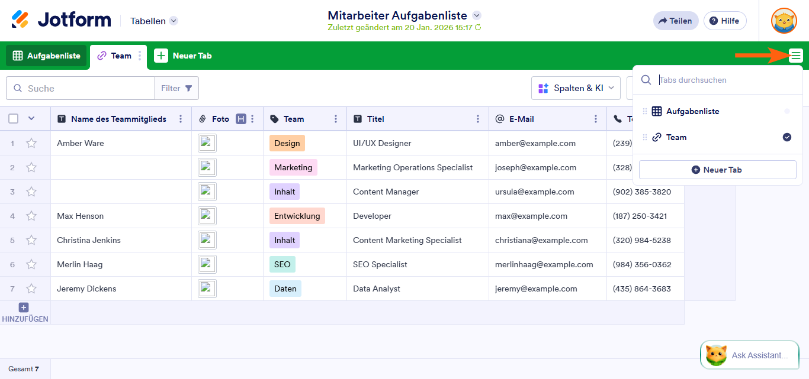Viewport: 809px width, 379px height.
Task: Click the plus icon on the HINZUFÜGEN row button
Action: point(23,307)
